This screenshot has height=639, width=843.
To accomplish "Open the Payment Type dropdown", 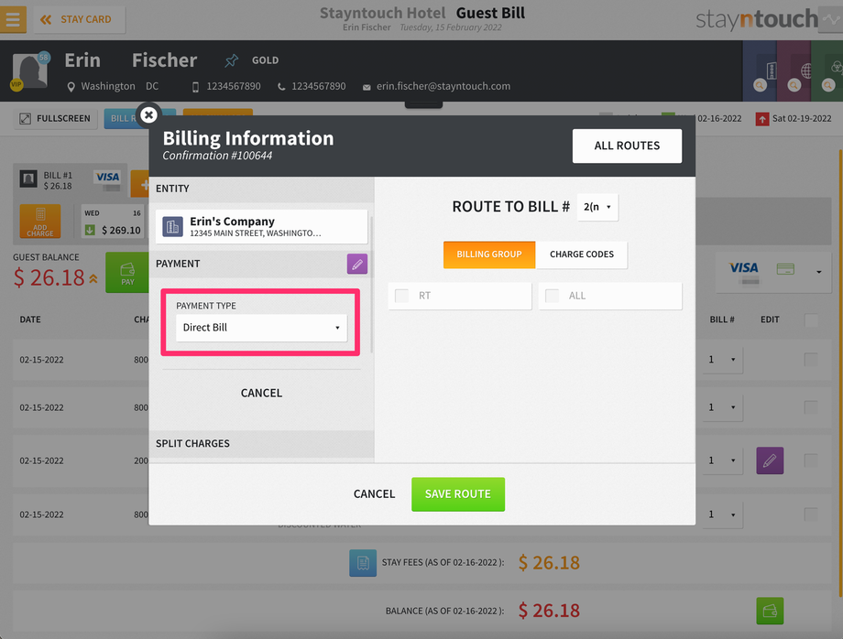I will coord(261,328).
